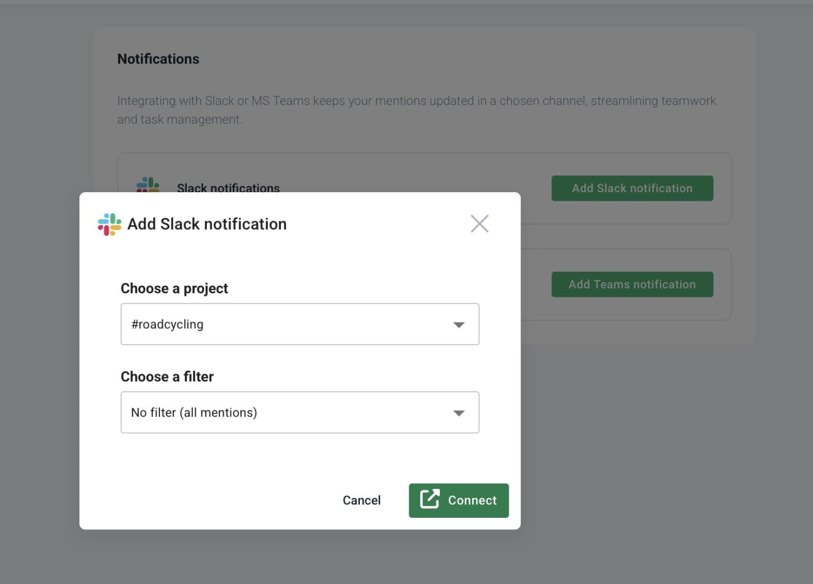
Task: Click the Choose a project label
Action: (x=174, y=289)
